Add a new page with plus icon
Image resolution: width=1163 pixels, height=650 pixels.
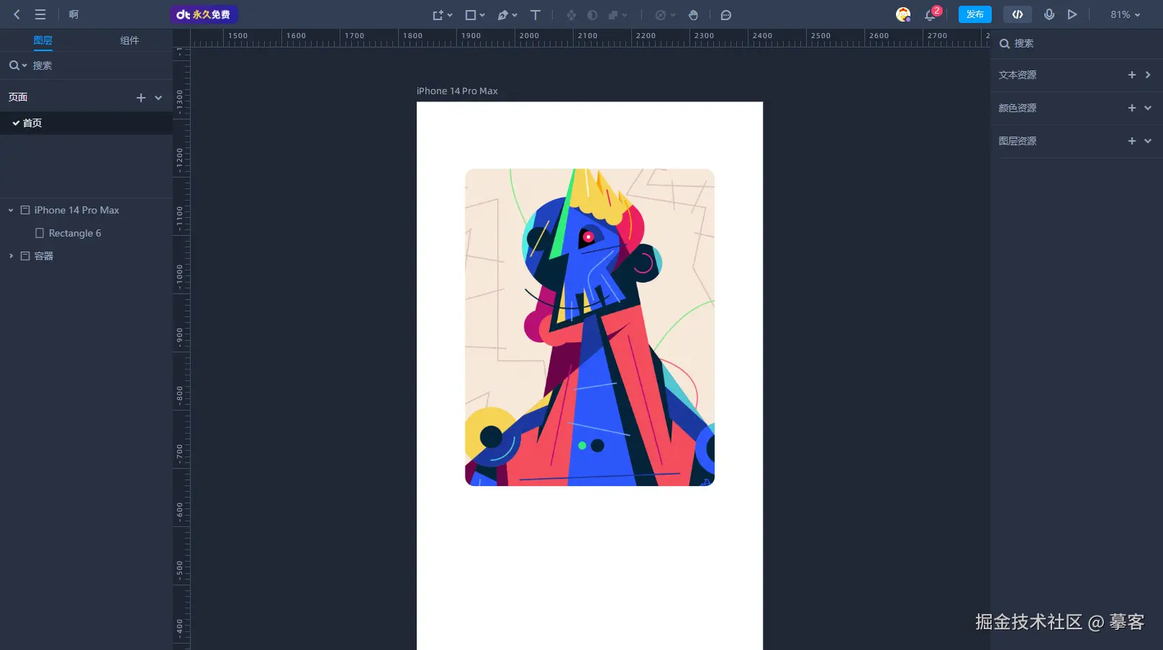(141, 98)
